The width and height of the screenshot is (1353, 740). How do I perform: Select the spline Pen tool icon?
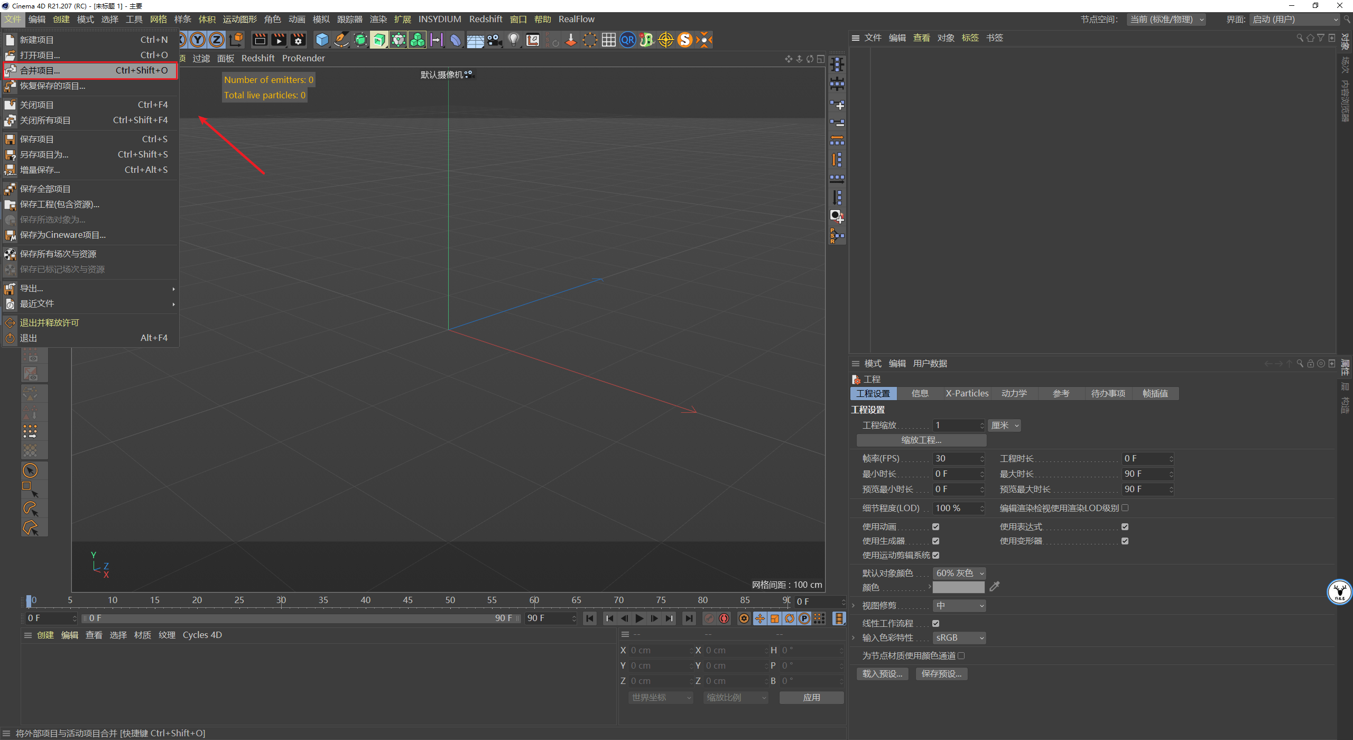[341, 40]
